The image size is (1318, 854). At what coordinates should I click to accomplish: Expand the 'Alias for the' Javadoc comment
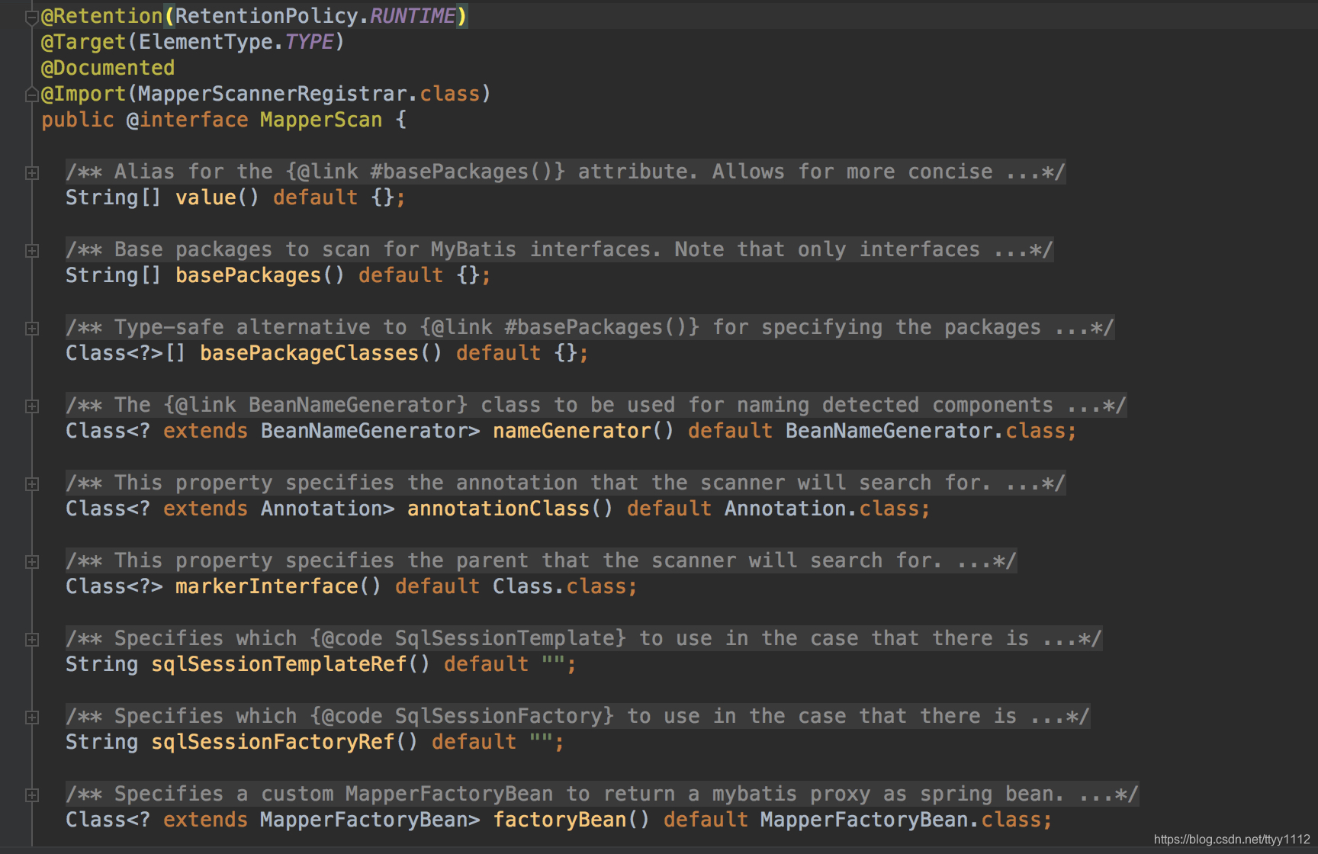[x=32, y=173]
